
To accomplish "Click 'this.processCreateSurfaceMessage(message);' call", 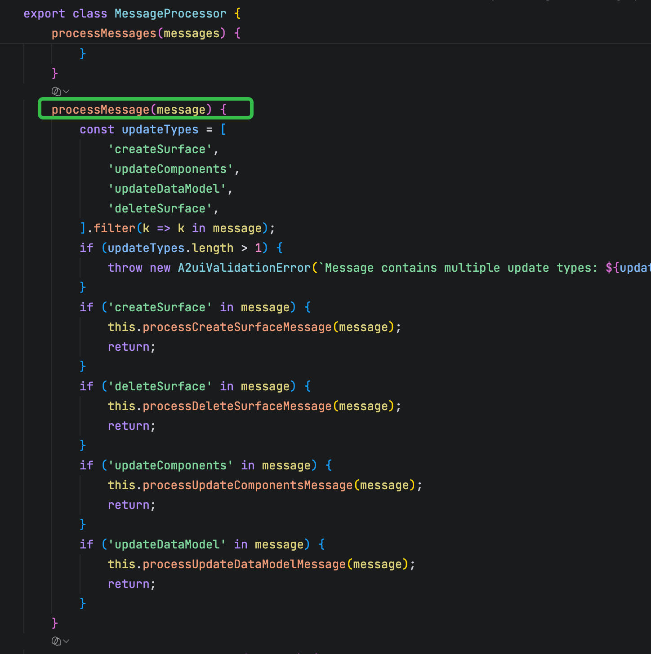I will tap(254, 327).
